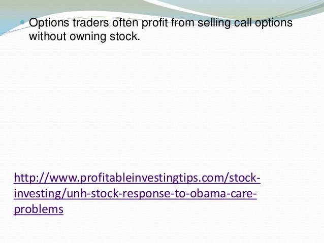This screenshot has height=243, width=324.
Task: Click the word 'stock.' ending the bullet
Action: pyautogui.click(x=125, y=37)
